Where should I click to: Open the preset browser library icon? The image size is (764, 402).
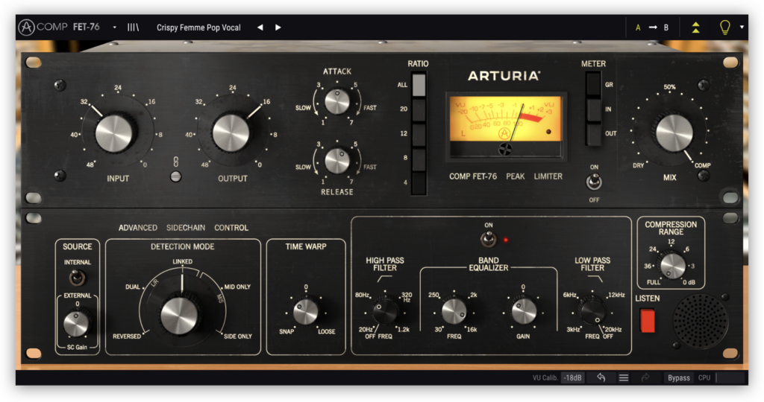(x=133, y=28)
